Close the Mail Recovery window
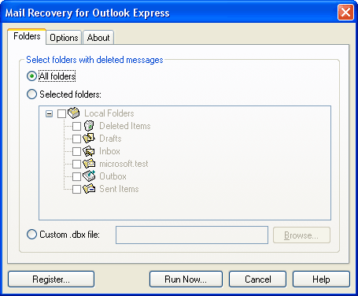Image resolution: width=358 pixels, height=296 pixels. [x=345, y=13]
